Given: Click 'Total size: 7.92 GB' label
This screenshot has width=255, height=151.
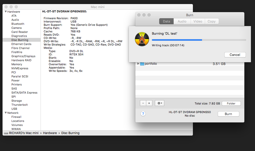Looking at the screenshot, I should (207, 103).
